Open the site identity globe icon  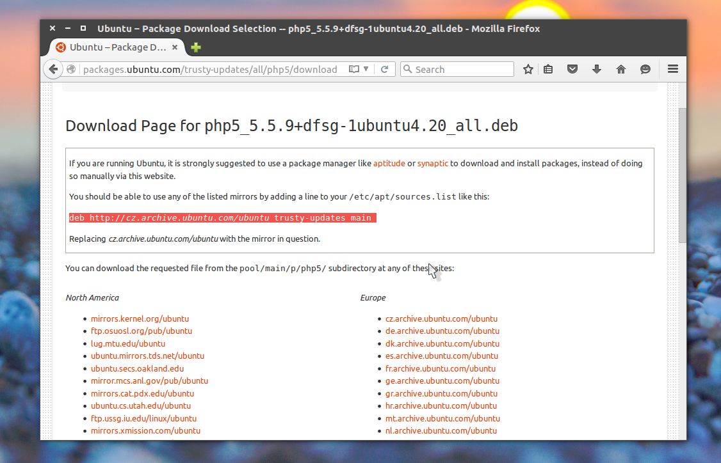[71, 69]
